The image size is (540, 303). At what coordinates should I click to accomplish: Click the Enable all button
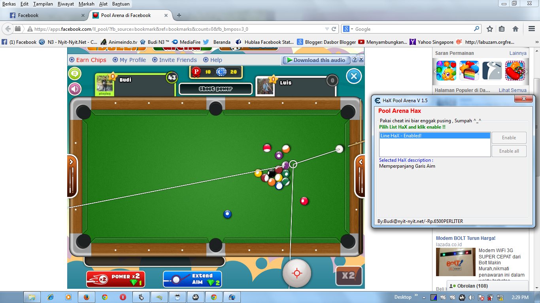[509, 151]
